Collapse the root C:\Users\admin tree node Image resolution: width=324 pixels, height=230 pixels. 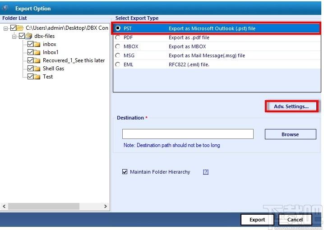5,28
